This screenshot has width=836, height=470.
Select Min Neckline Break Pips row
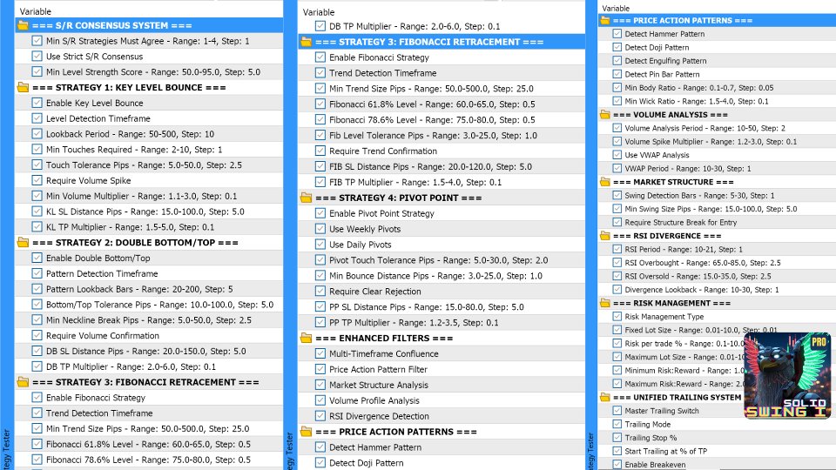pos(149,319)
